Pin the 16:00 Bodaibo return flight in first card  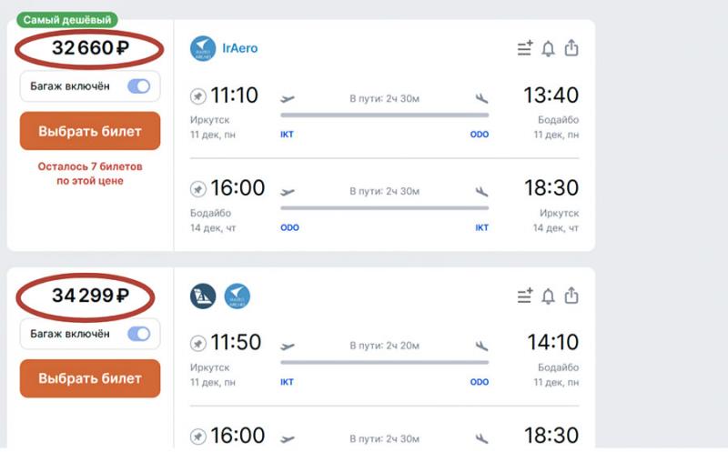(x=197, y=189)
